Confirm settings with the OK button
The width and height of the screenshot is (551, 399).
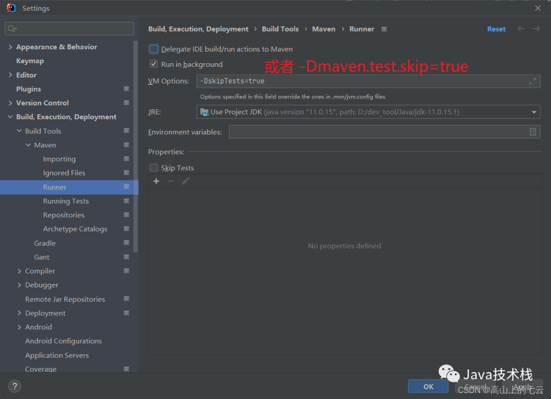click(x=428, y=386)
